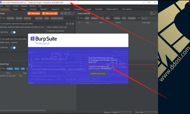Toggle the Certain confidence filter

(x=117, y=18)
